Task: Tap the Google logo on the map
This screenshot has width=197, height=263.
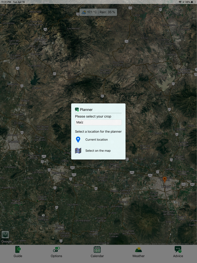Action: coord(6,241)
